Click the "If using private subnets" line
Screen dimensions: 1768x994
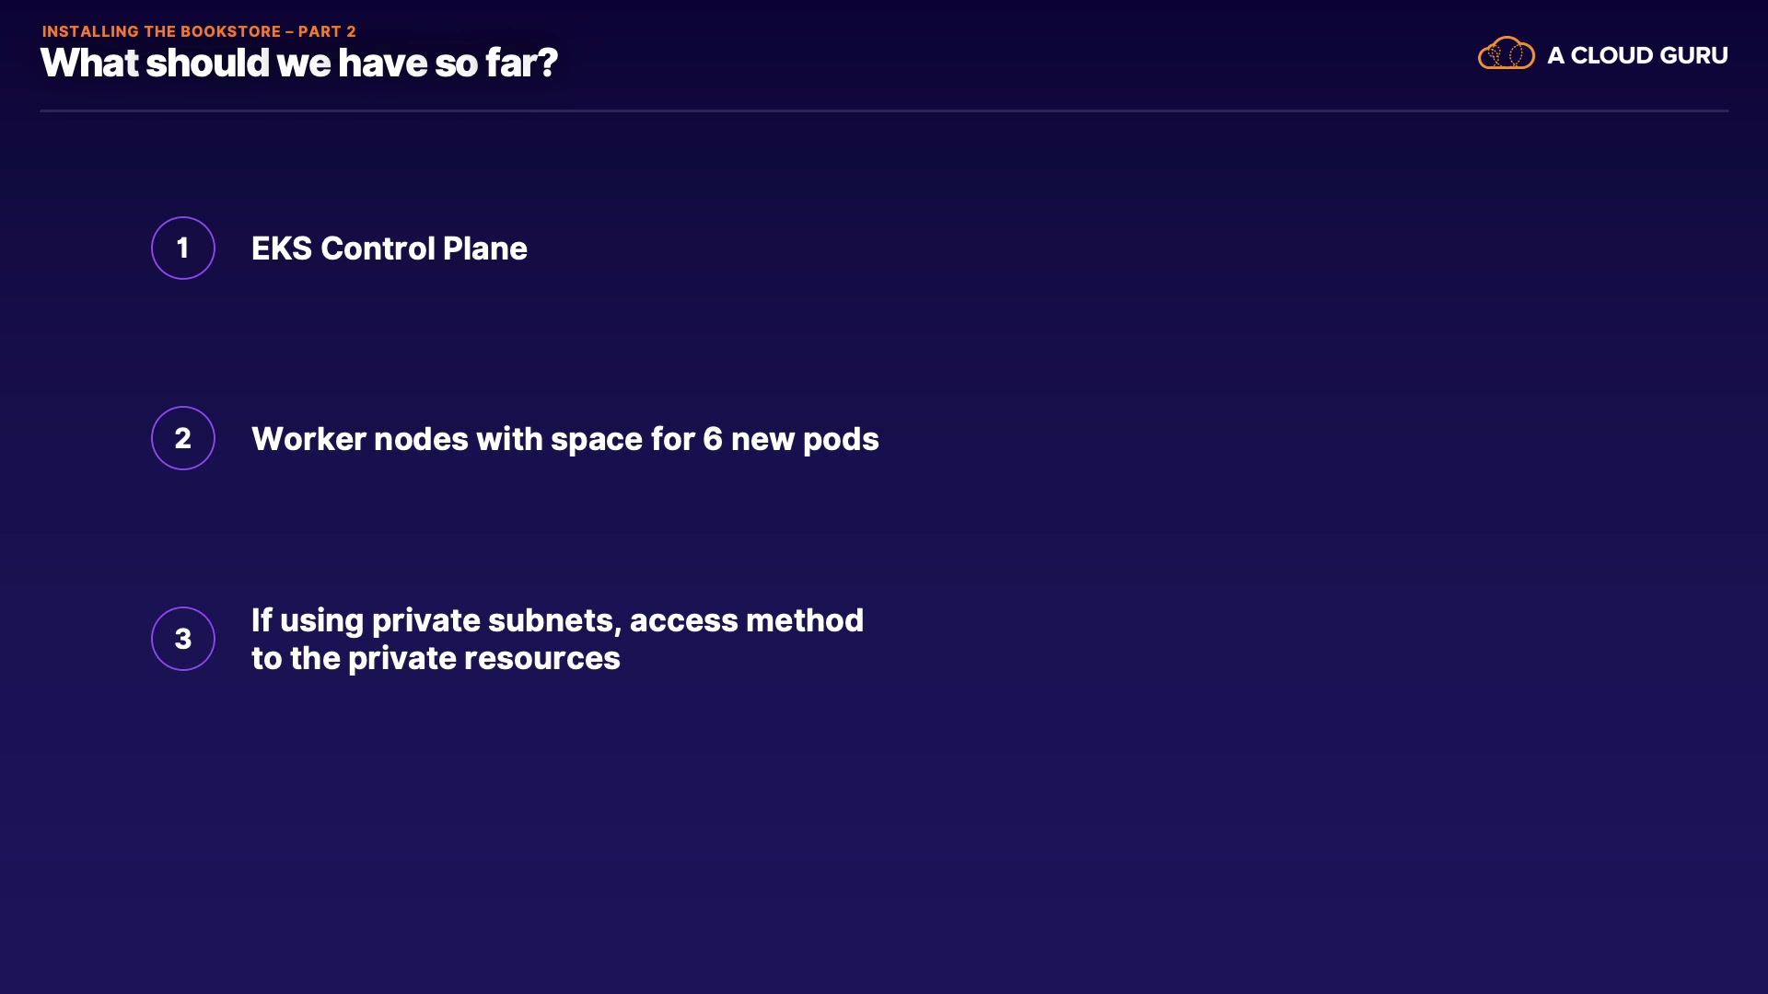pos(557,620)
